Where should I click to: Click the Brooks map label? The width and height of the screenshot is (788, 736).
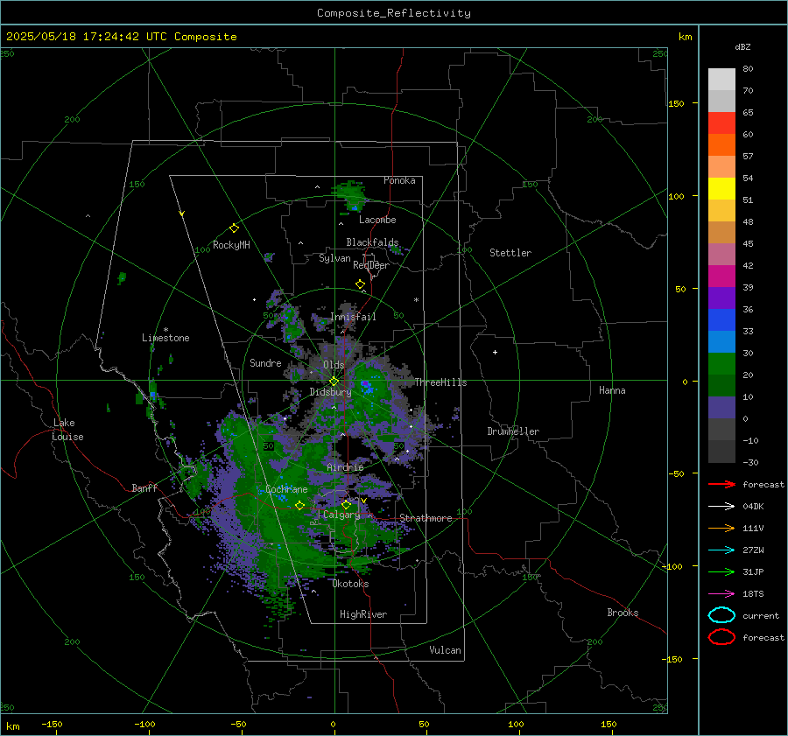pyautogui.click(x=623, y=613)
